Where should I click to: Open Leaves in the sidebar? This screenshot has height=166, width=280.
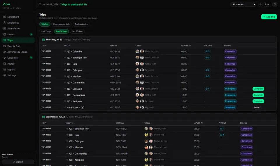tap(18, 34)
